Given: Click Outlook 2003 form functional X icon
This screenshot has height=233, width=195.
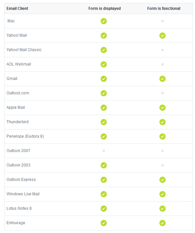Looking at the screenshot, I should pyautogui.click(x=162, y=165).
